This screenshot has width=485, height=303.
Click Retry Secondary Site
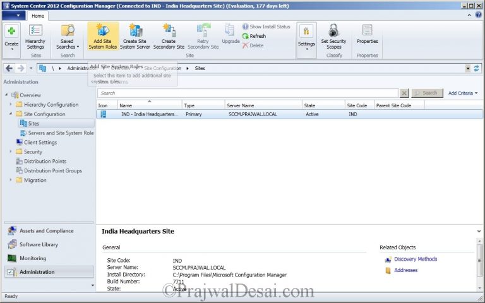[203, 37]
